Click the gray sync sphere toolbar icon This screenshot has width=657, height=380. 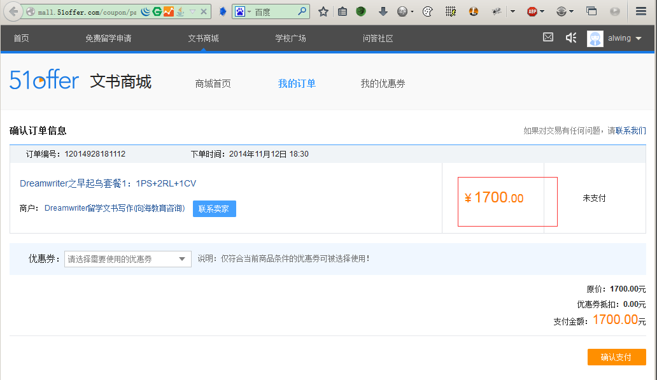pyautogui.click(x=562, y=11)
